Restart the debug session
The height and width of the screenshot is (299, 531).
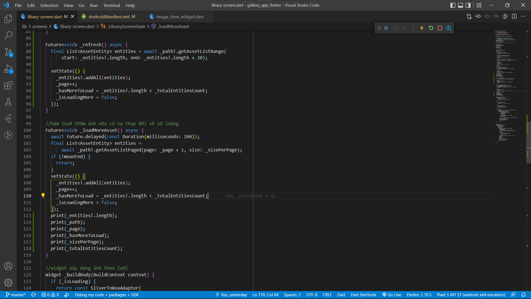pos(431,28)
